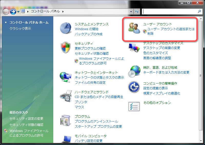Click the Additional Options checklist icon
The image size is (205, 145).
(x=134, y=106)
